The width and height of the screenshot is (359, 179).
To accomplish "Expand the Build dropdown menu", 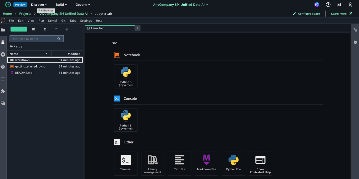I will pos(61,5).
